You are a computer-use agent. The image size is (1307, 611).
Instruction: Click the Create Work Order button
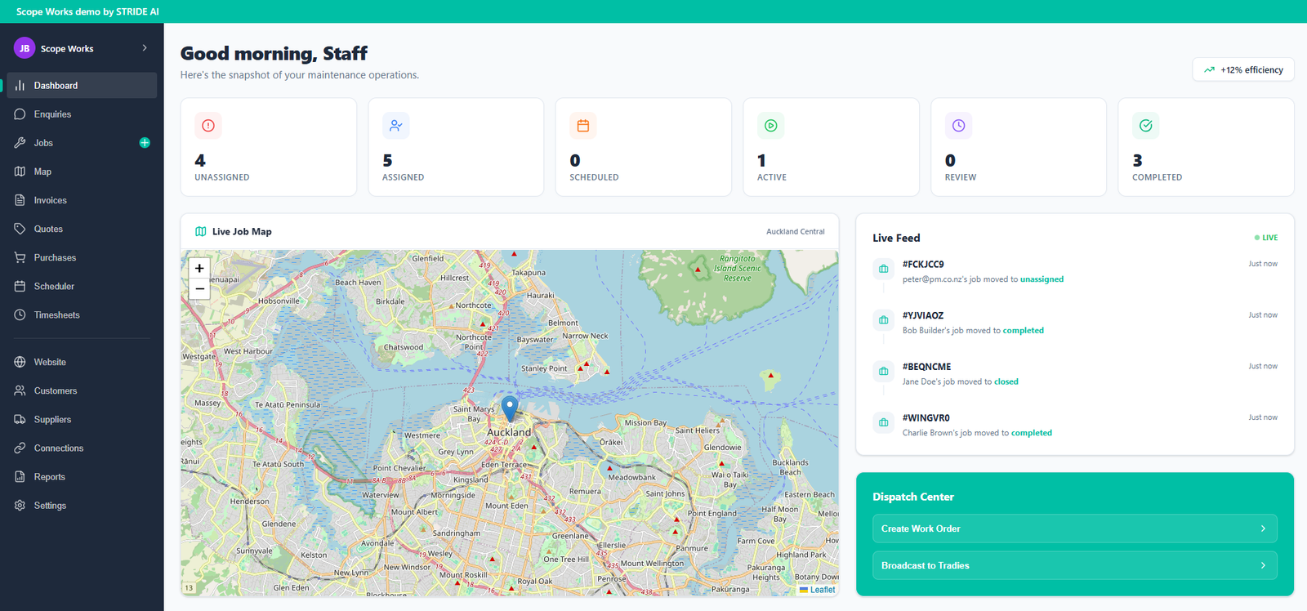1075,528
